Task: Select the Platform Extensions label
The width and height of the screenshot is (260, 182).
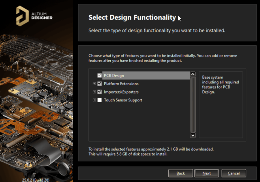Action: click(121, 84)
